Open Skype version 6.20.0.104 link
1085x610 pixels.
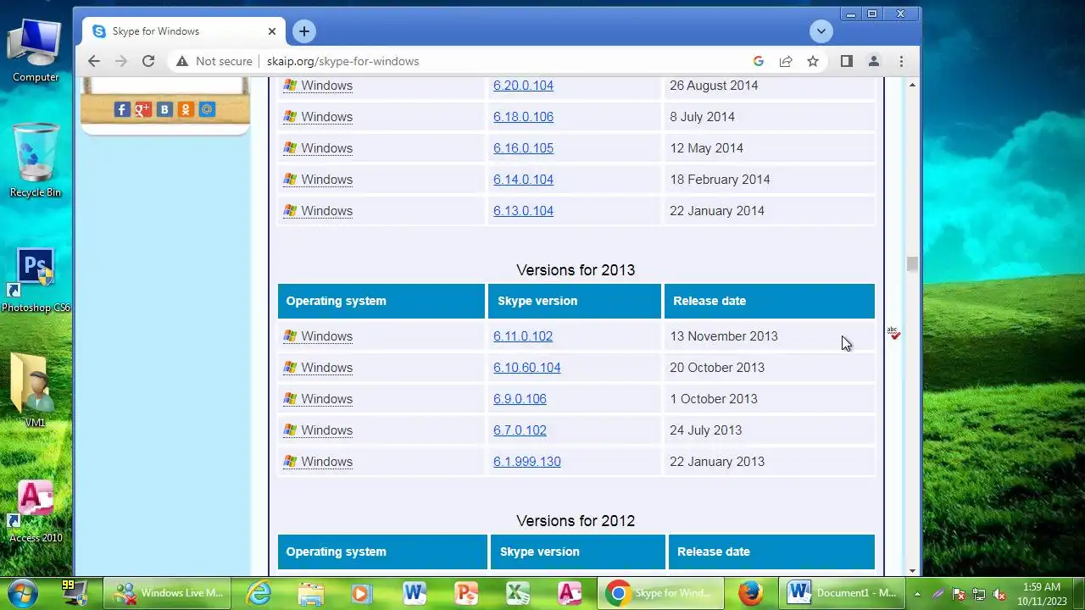point(523,86)
